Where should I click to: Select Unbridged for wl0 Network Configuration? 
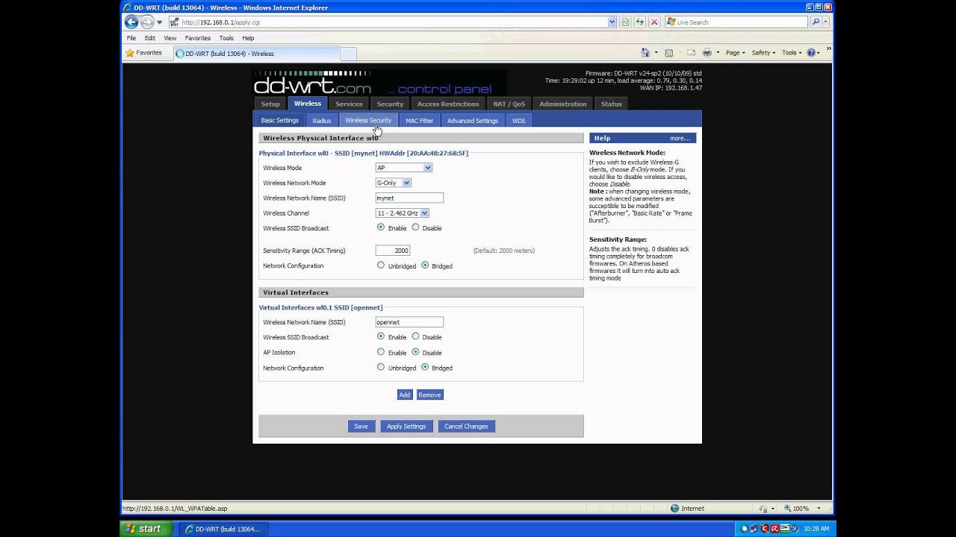[x=381, y=266]
